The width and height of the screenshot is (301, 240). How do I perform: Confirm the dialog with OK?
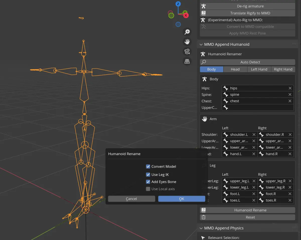tap(182, 199)
